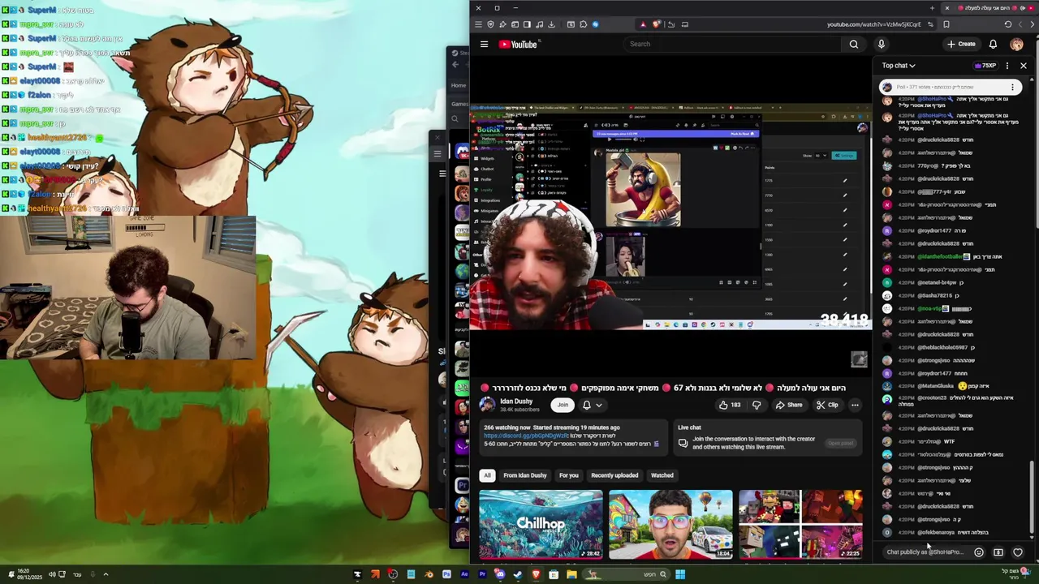Select the All filter chip
1039x584 pixels.
pyautogui.click(x=487, y=475)
